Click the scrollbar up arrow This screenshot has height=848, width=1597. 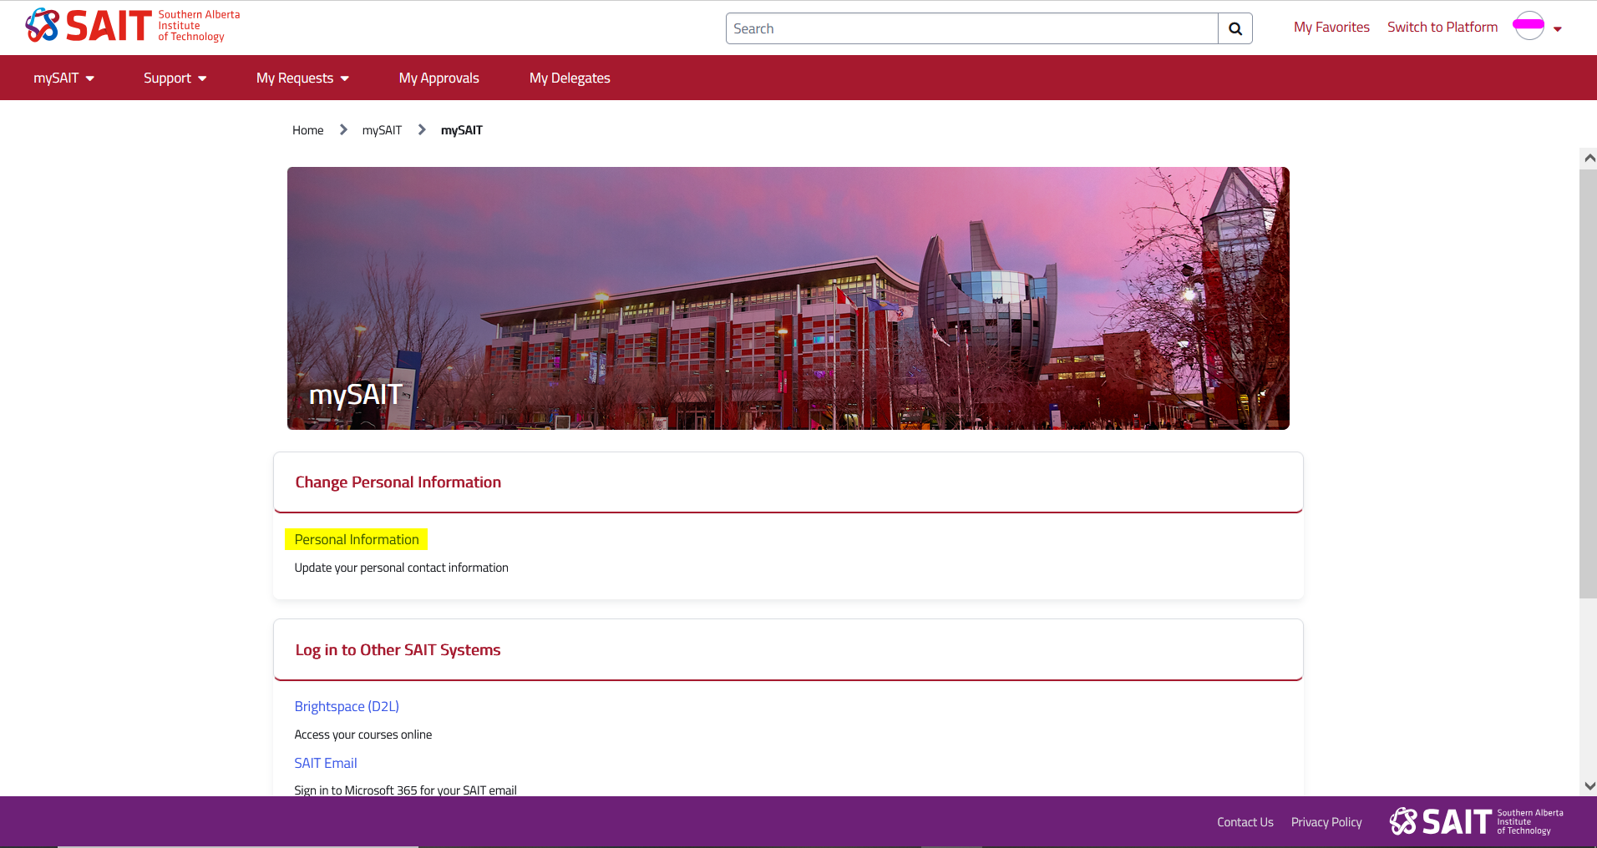1589,158
